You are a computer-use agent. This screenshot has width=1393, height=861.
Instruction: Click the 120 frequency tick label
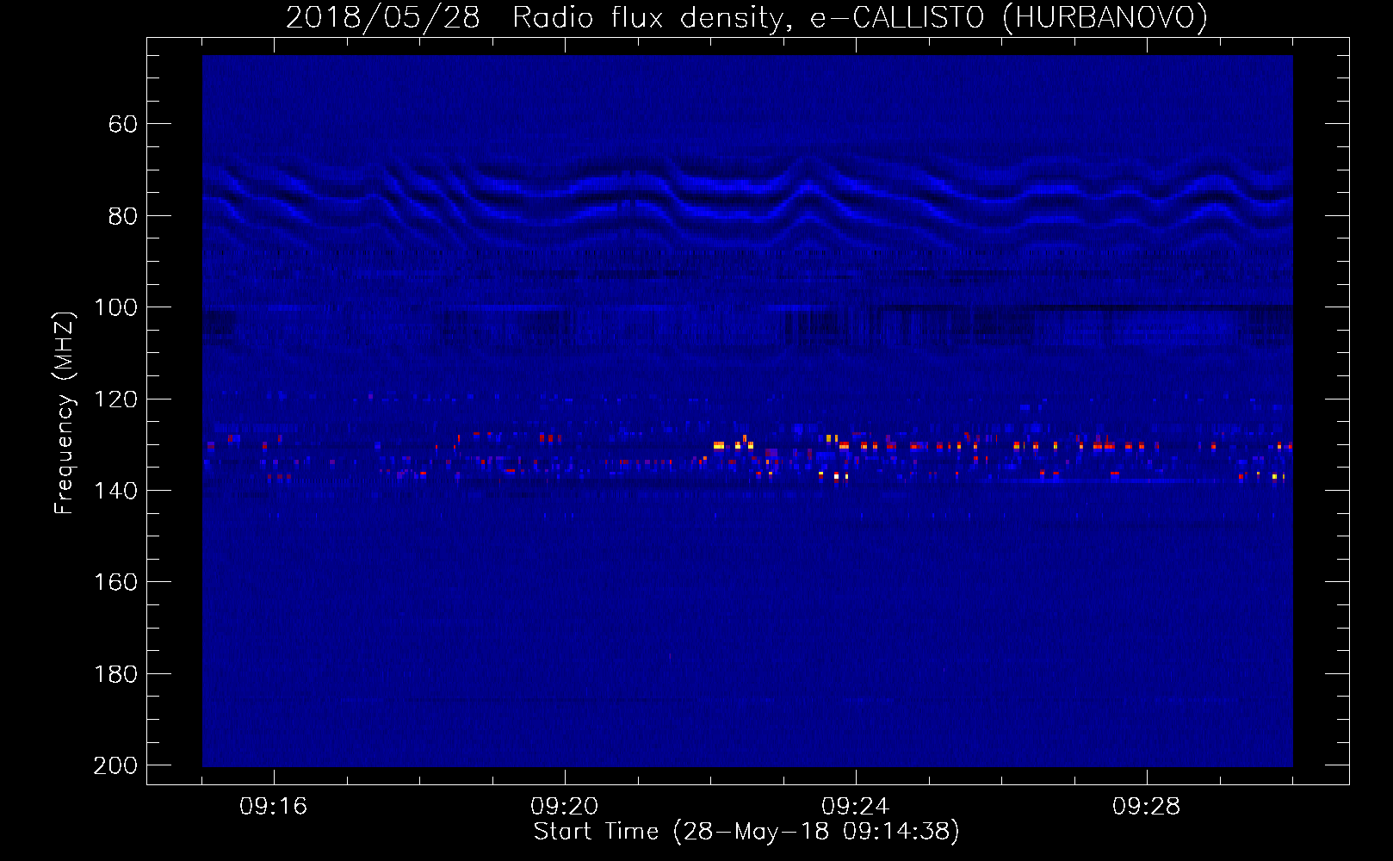[x=115, y=399]
